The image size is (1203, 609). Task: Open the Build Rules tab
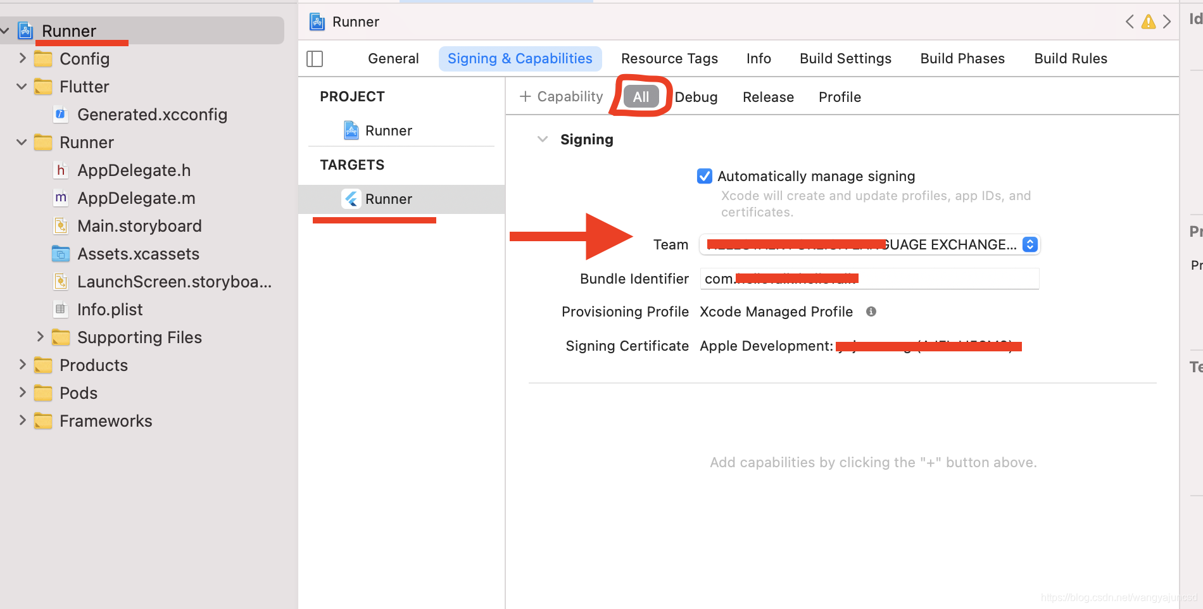(1071, 59)
